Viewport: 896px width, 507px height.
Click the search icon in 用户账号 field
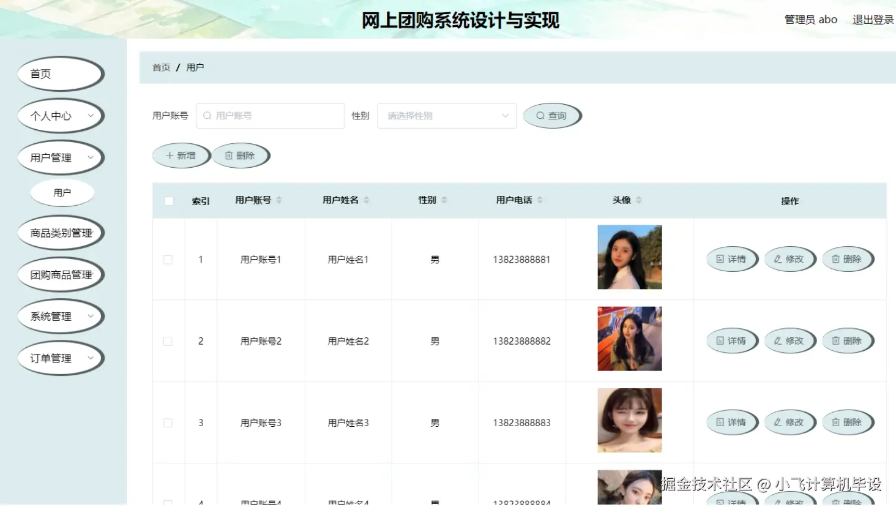[207, 116]
